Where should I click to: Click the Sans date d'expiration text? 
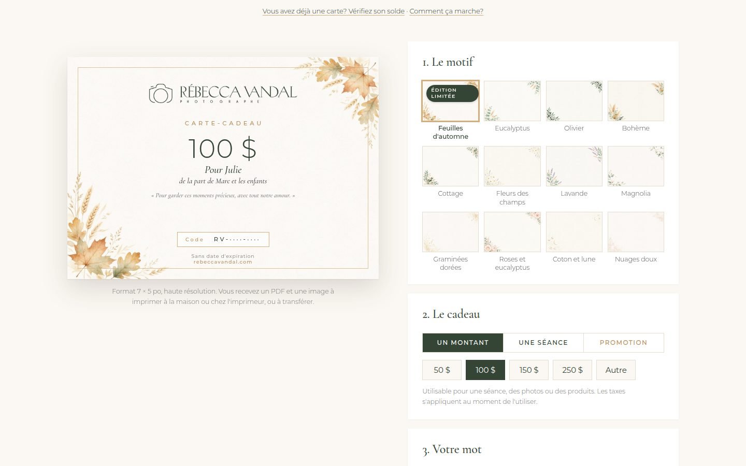pyautogui.click(x=223, y=256)
